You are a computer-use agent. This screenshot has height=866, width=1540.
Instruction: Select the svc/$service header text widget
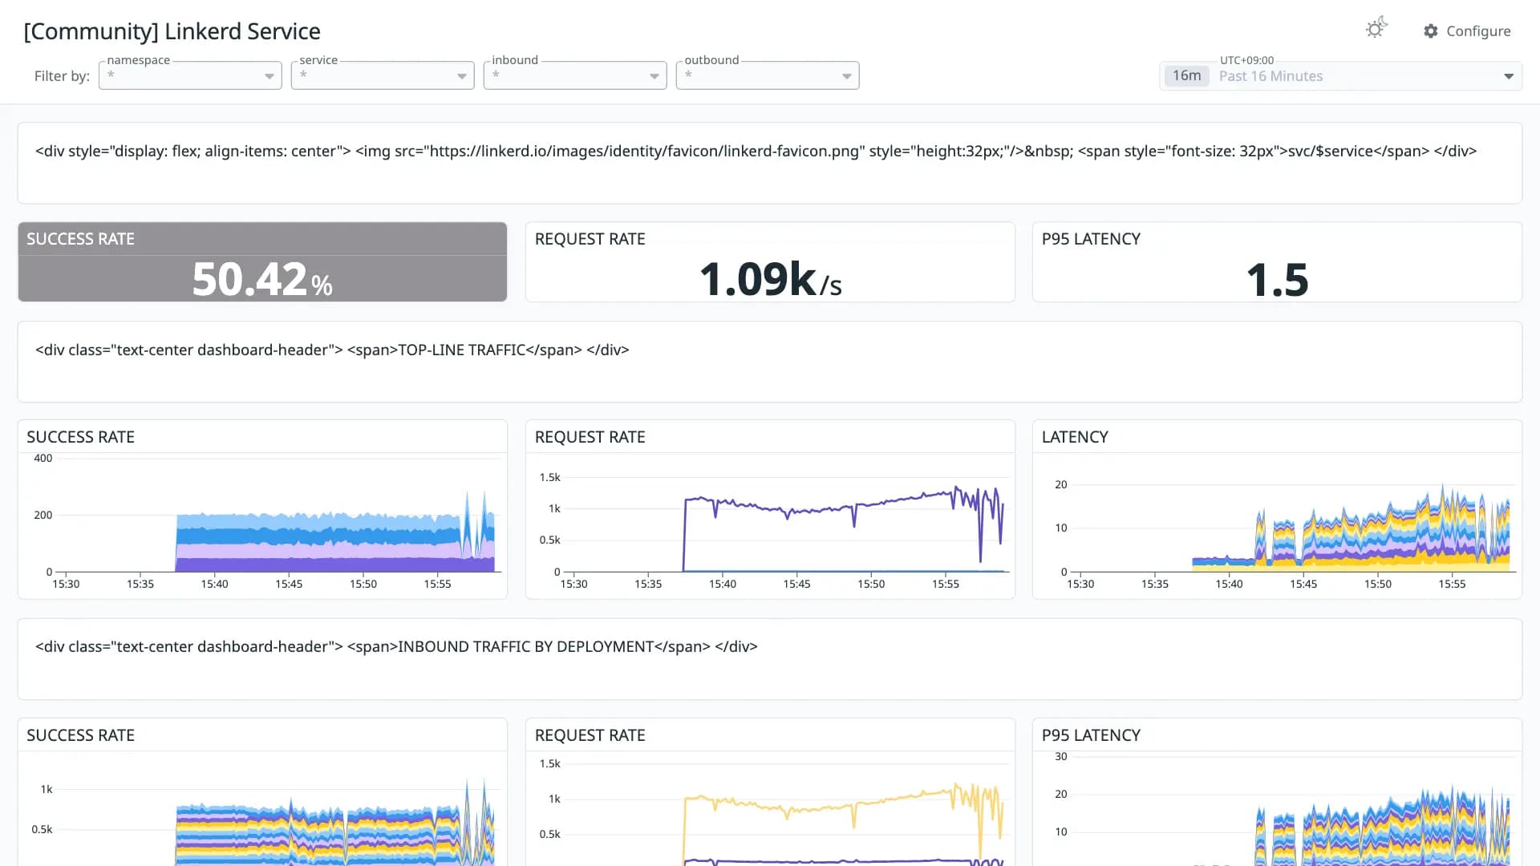770,163
